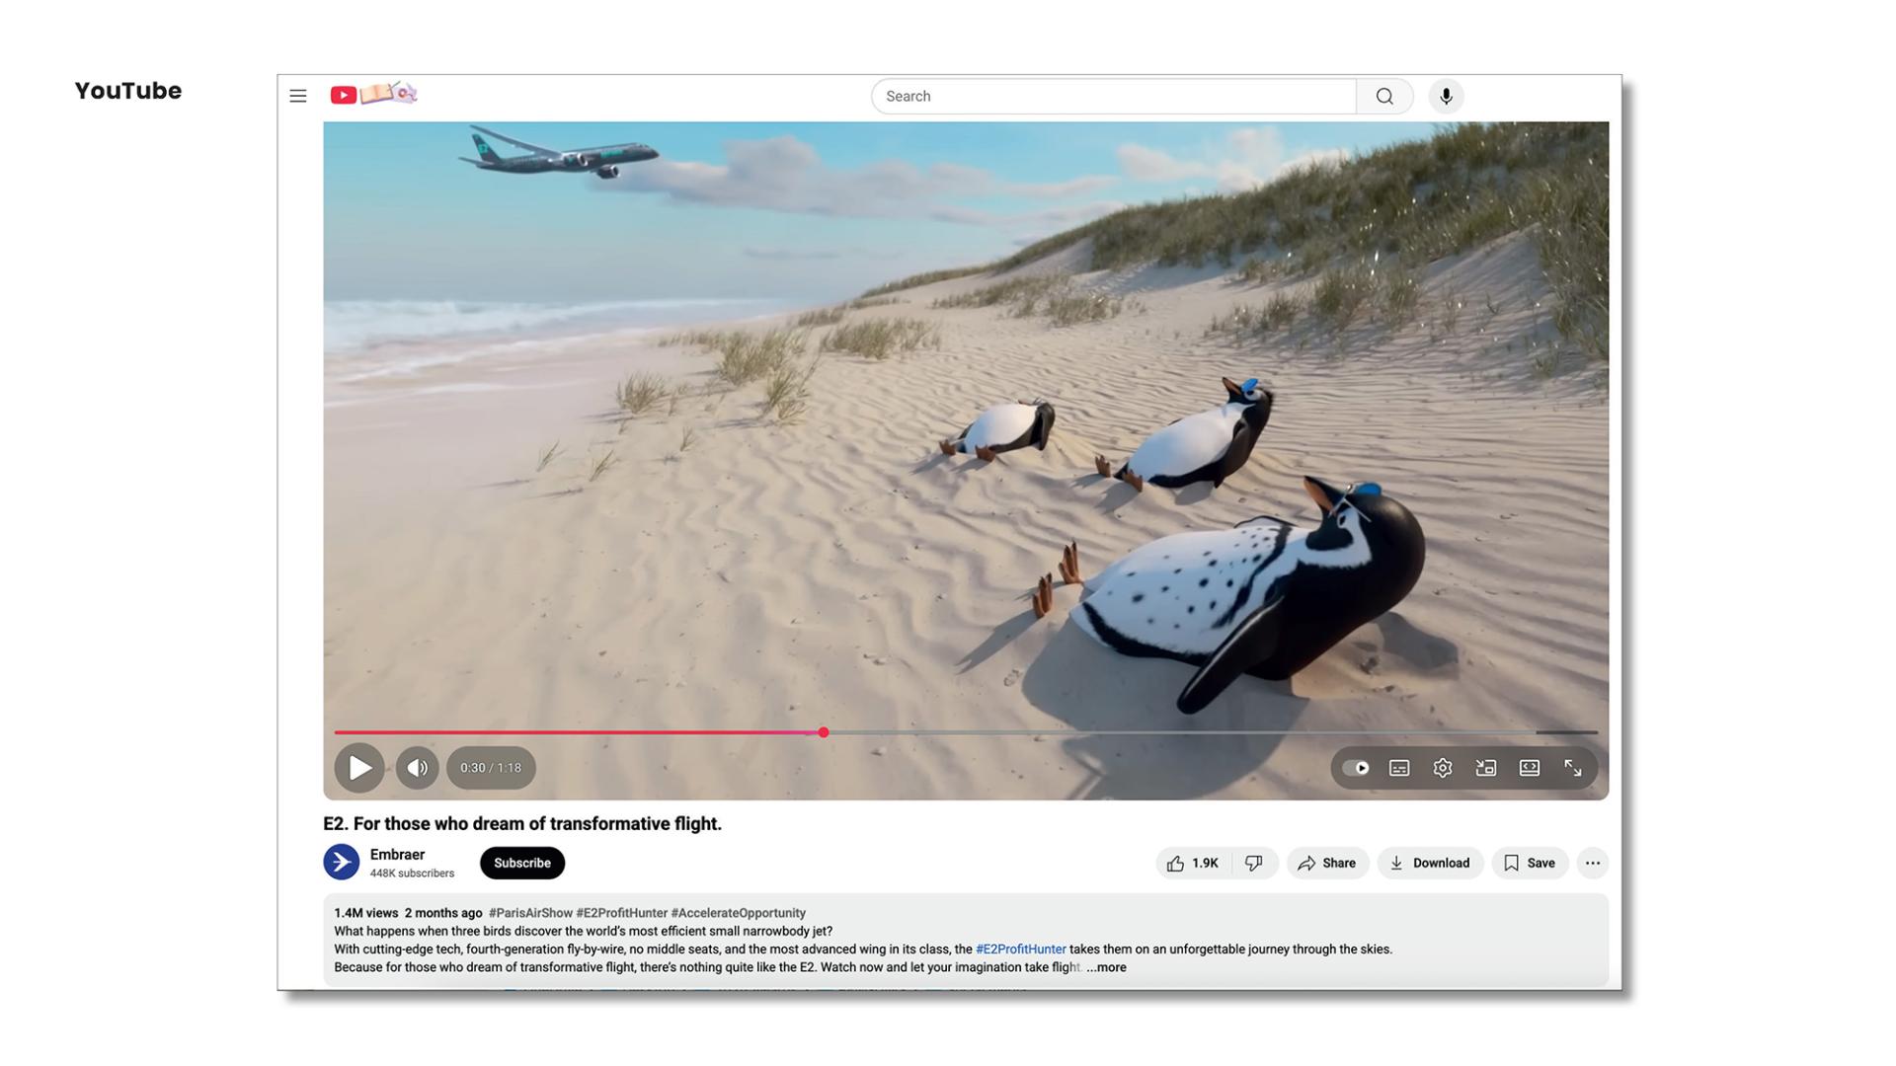Viewport: 1896px width, 1066px height.
Task: Enter full screen mode
Action: click(1573, 768)
